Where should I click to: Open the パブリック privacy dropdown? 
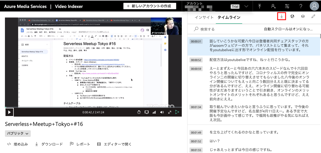[x=18, y=133]
